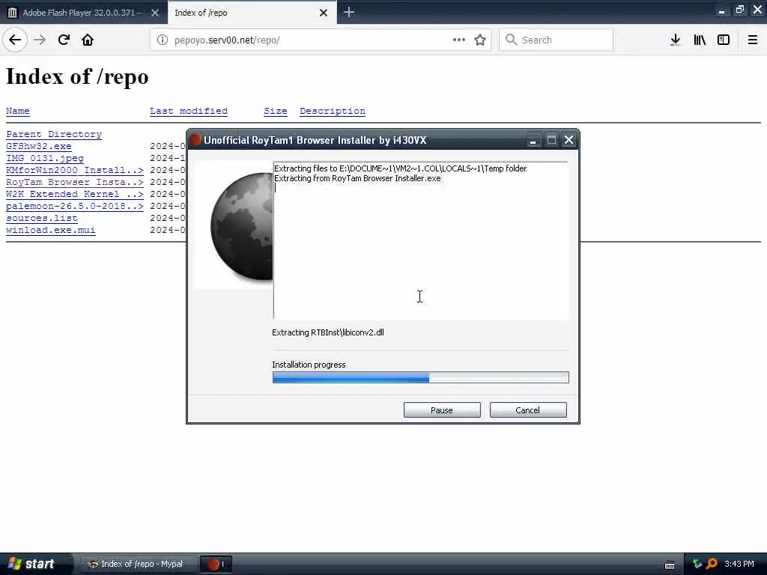
Task: Open the browser home page icon
Action: pyautogui.click(x=88, y=40)
